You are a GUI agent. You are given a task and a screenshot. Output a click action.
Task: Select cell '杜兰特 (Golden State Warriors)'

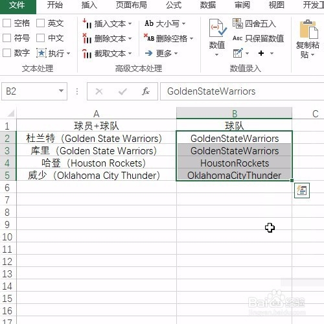(97, 138)
